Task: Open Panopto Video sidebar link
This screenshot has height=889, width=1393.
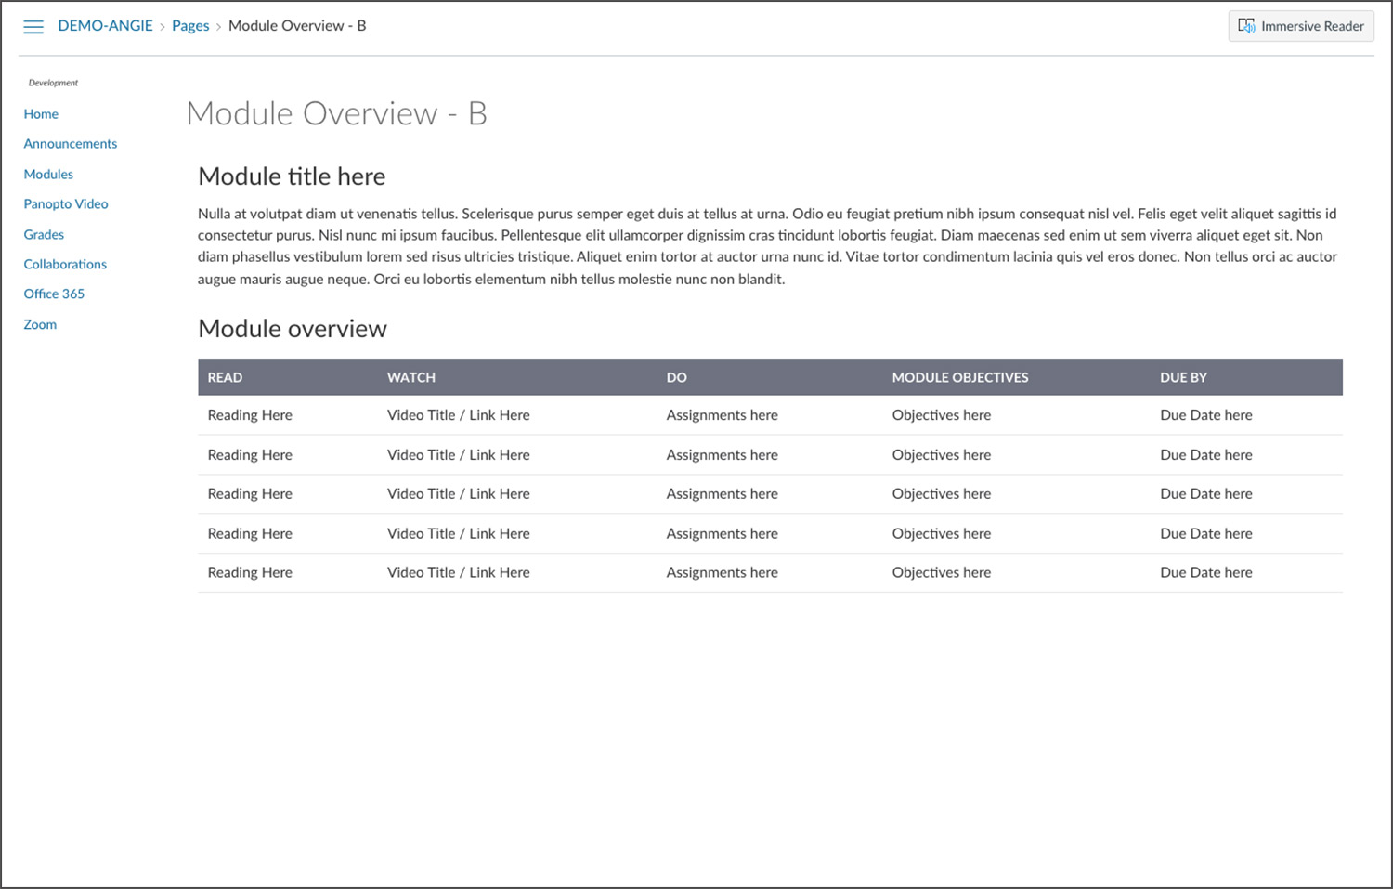Action: (66, 204)
